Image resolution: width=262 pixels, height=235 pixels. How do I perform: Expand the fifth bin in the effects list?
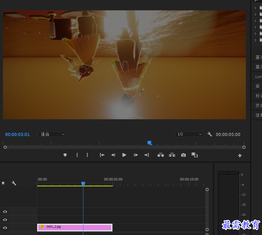tap(255, 34)
